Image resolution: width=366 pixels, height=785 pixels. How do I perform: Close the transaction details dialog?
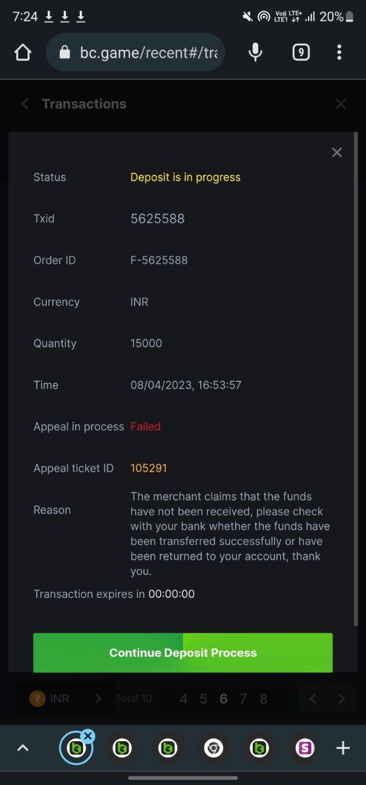pyautogui.click(x=337, y=152)
